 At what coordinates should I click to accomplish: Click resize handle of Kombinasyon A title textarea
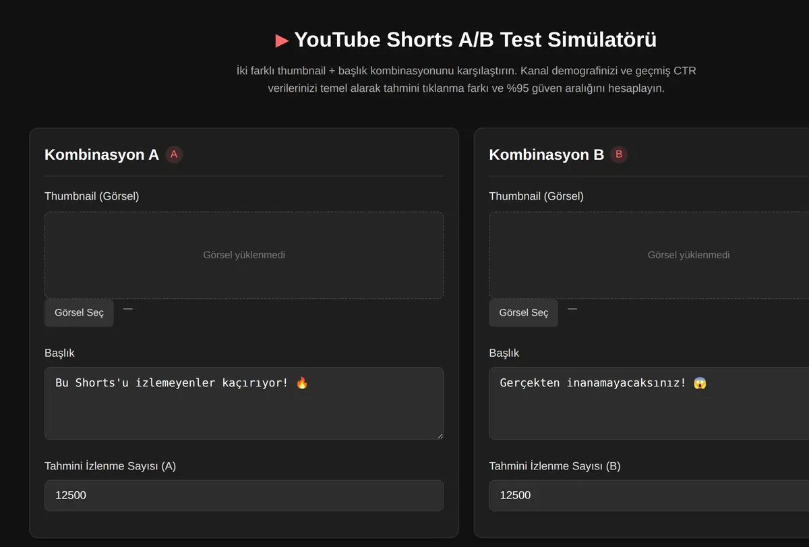(x=439, y=435)
